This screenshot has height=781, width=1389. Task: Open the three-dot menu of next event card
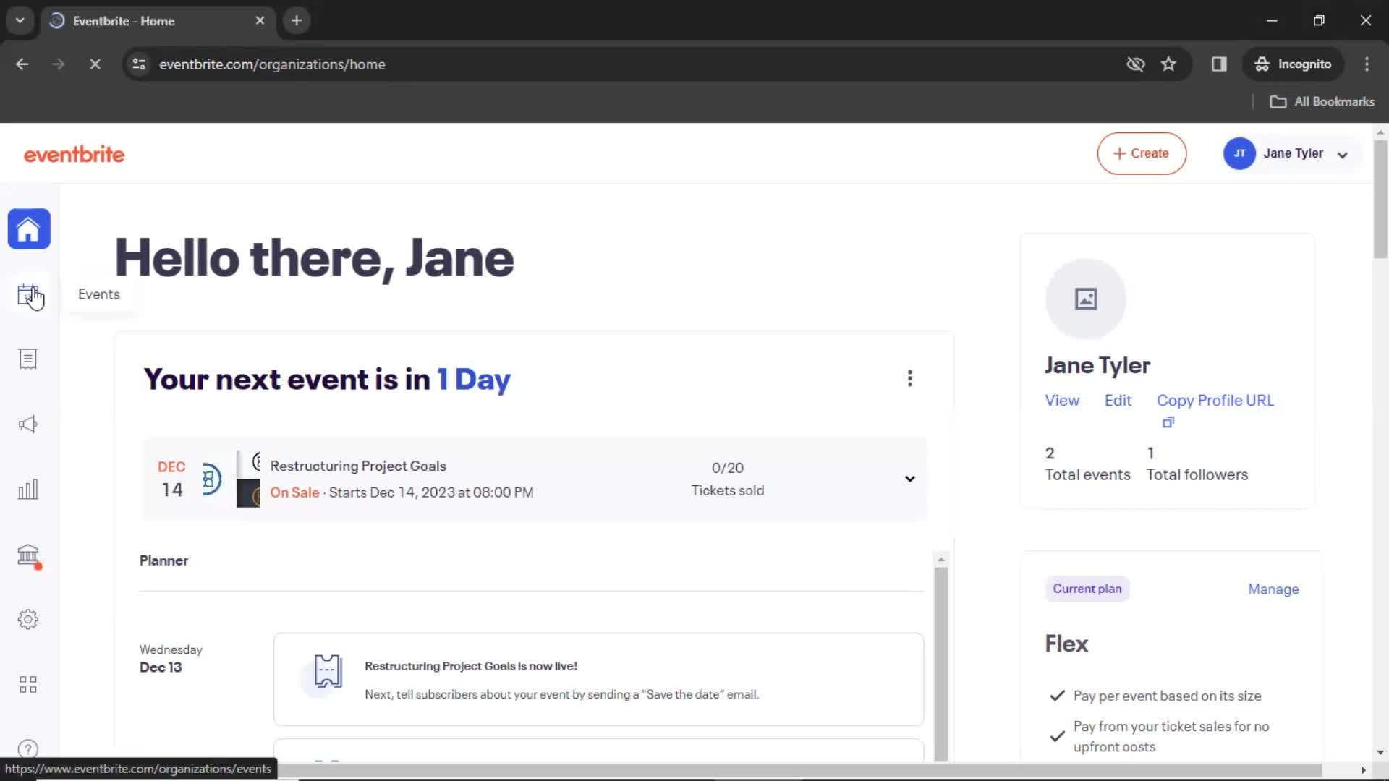pyautogui.click(x=910, y=378)
